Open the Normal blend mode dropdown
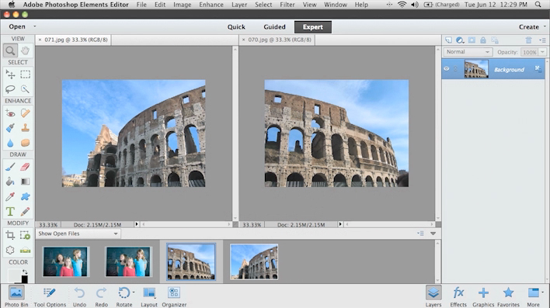 (x=468, y=52)
